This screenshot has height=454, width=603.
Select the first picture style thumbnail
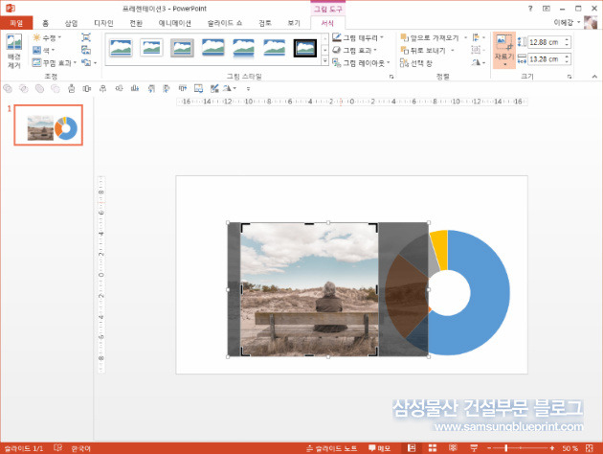pyautogui.click(x=121, y=48)
